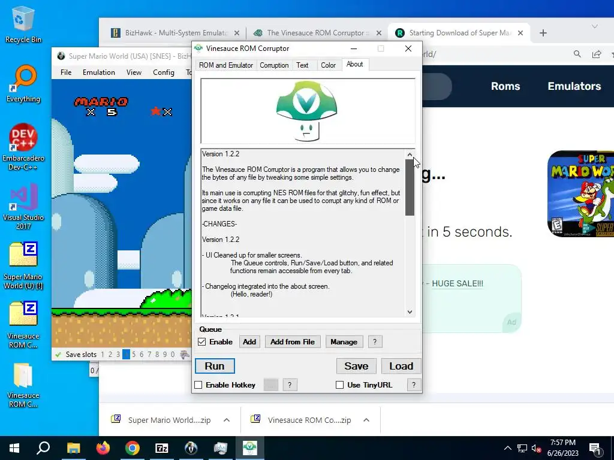Toggle the Queue Enable checkbox
The image size is (614, 460).
pos(201,342)
